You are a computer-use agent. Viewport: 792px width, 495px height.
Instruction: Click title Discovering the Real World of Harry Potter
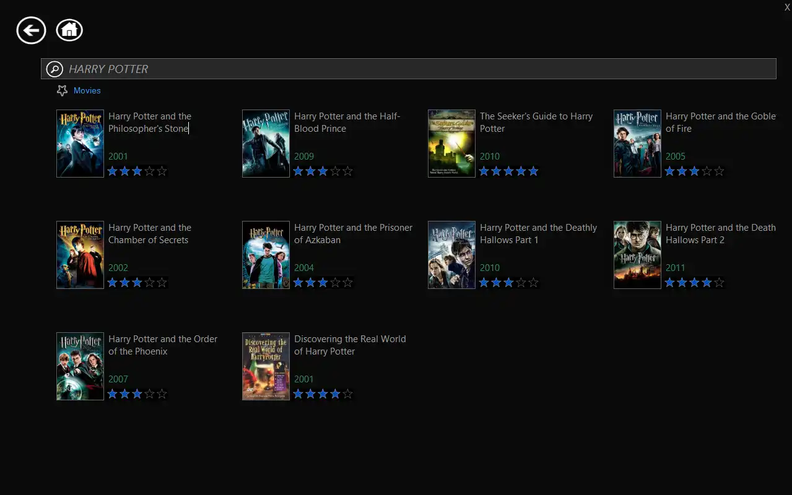coord(350,345)
